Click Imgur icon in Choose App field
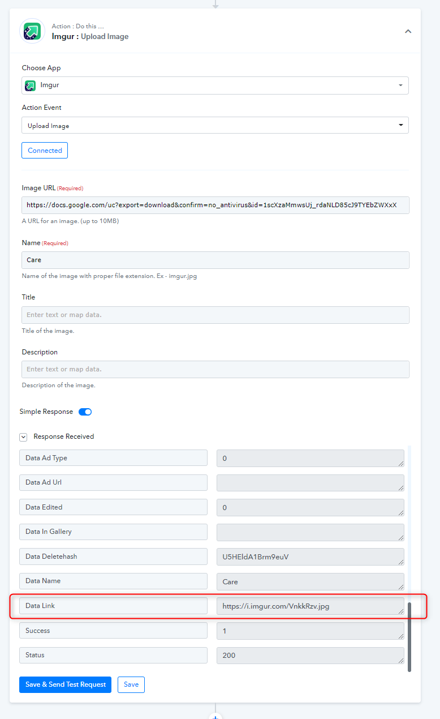 (x=31, y=85)
